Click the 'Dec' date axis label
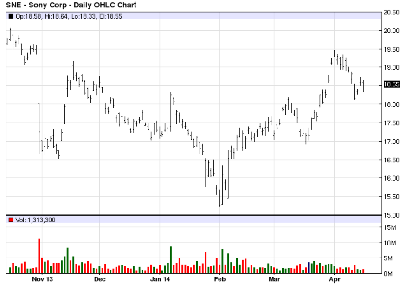The height and width of the screenshot is (297, 406). 100,279
